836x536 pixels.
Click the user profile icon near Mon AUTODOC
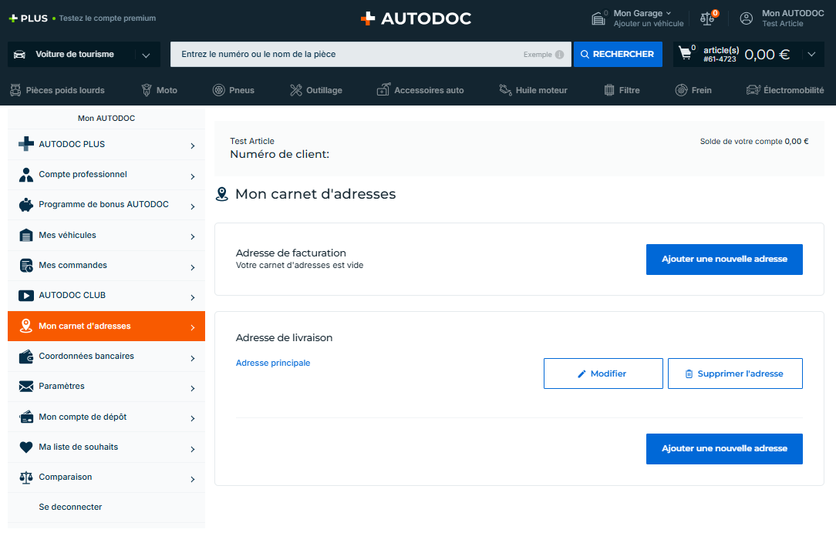[746, 18]
